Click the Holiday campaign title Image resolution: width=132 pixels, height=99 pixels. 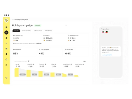click(22, 25)
